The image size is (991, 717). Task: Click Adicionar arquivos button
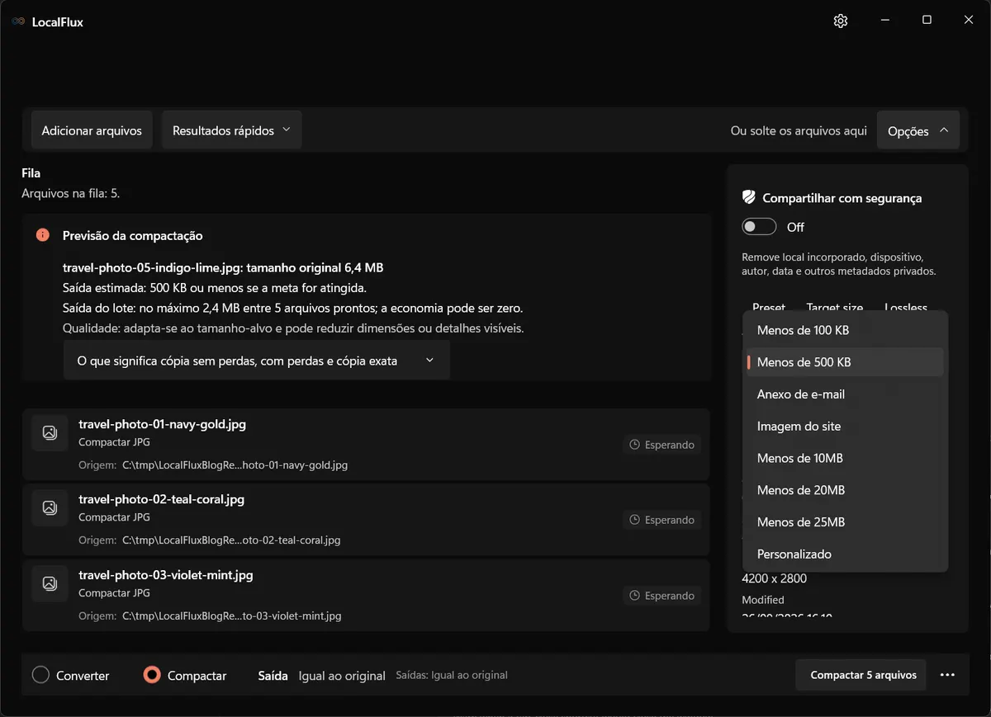(x=92, y=130)
